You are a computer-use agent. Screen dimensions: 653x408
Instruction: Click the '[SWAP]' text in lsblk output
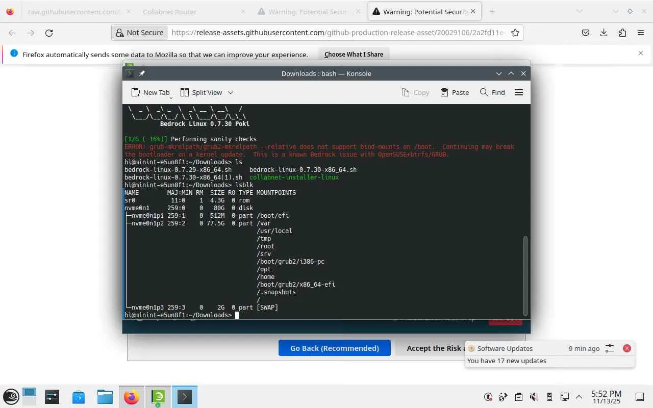pyautogui.click(x=267, y=307)
